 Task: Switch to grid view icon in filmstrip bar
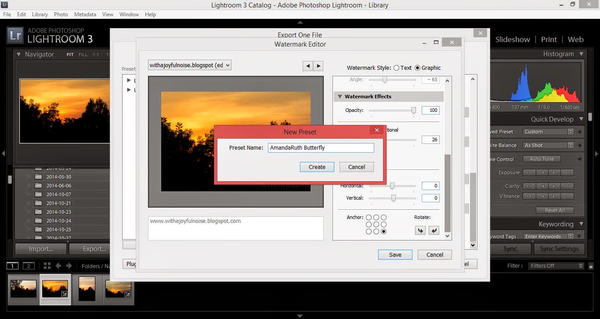(47, 266)
